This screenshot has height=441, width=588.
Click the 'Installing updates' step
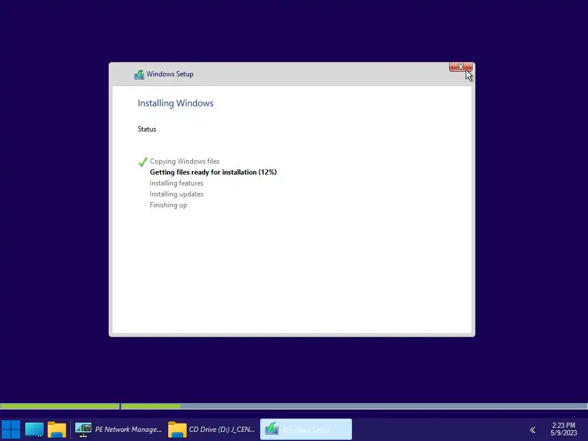[176, 194]
